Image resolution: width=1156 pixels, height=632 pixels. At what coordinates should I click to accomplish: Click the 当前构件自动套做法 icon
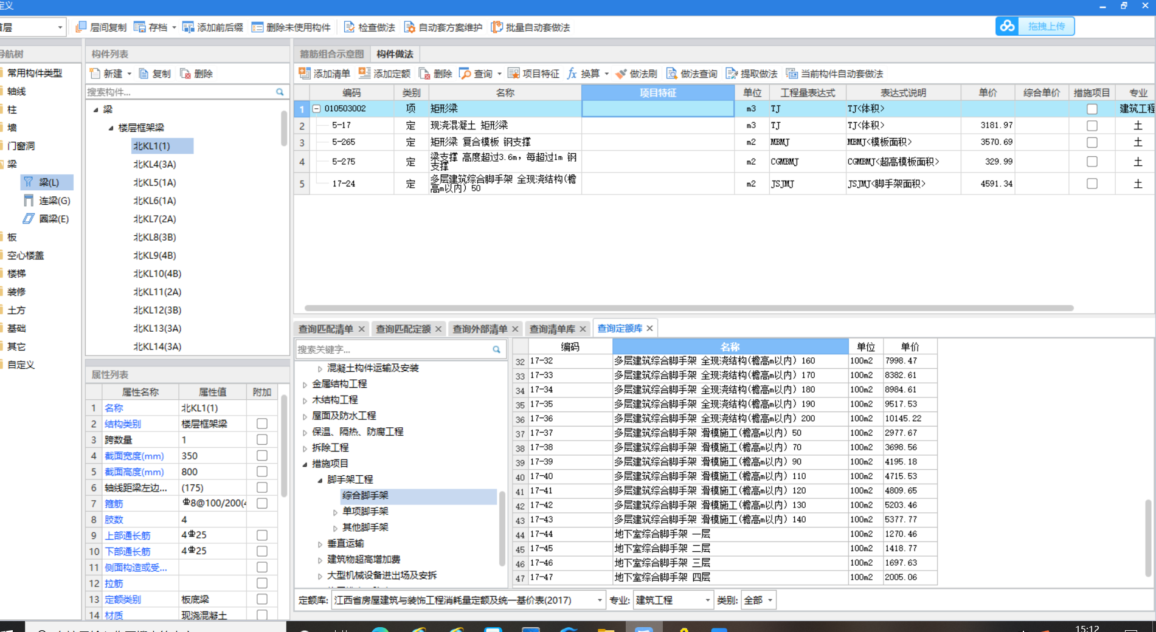792,74
